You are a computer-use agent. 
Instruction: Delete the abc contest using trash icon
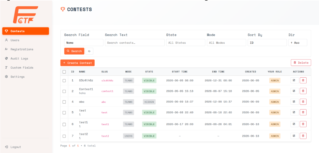pos(303,102)
